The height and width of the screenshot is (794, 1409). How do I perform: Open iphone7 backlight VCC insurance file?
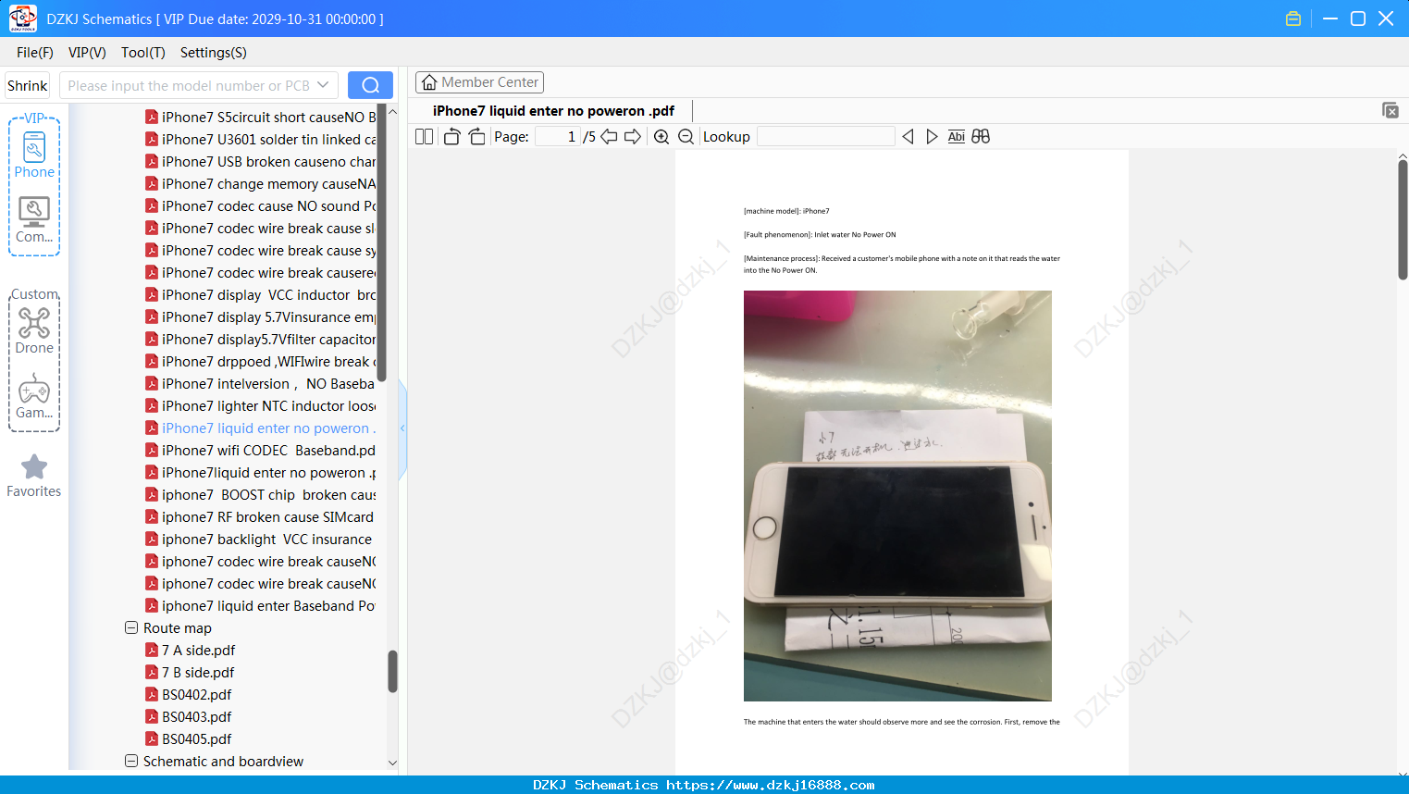coord(260,539)
